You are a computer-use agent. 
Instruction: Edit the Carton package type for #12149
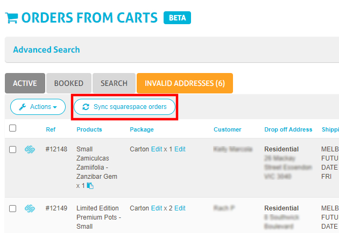click(157, 208)
